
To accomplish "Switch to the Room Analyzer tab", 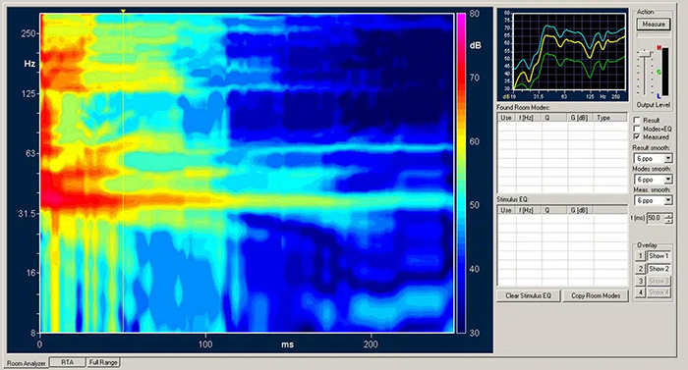I will (x=27, y=363).
